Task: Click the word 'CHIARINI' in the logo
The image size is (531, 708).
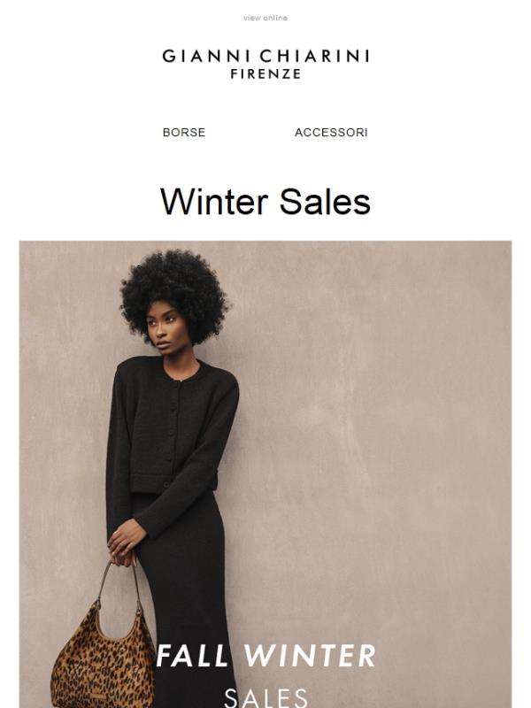Action: tap(315, 56)
